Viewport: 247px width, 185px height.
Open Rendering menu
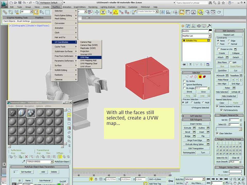pyautogui.click(x=93, y=7)
